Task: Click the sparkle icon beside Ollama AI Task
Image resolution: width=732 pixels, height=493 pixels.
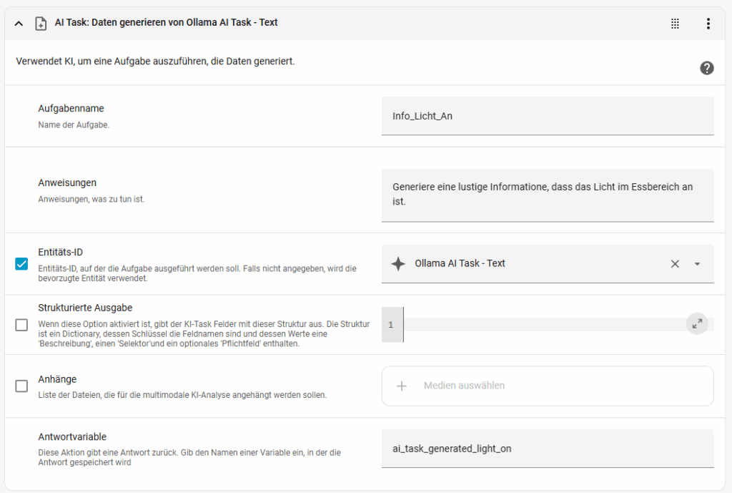Action: coord(398,263)
